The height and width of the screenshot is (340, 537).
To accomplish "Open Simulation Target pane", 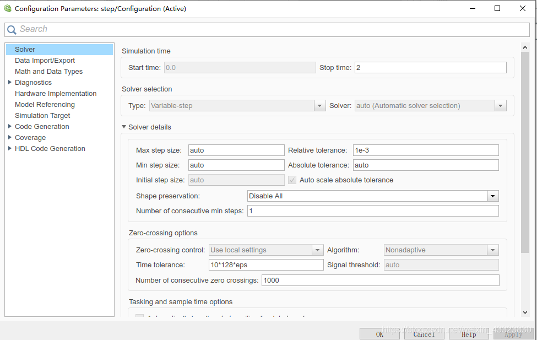I will pos(42,116).
